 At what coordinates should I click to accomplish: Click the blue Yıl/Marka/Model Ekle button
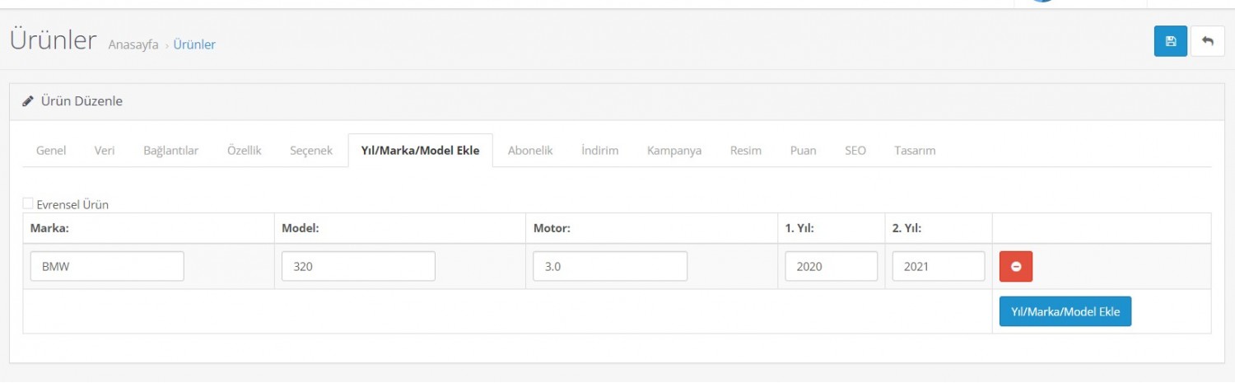[x=1065, y=311]
